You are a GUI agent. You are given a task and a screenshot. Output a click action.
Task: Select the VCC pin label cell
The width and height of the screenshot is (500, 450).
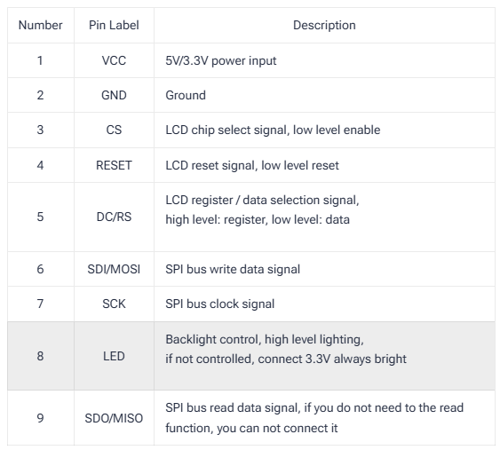point(114,60)
